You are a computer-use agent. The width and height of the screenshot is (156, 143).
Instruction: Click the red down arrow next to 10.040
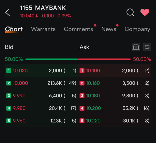click(37, 16)
